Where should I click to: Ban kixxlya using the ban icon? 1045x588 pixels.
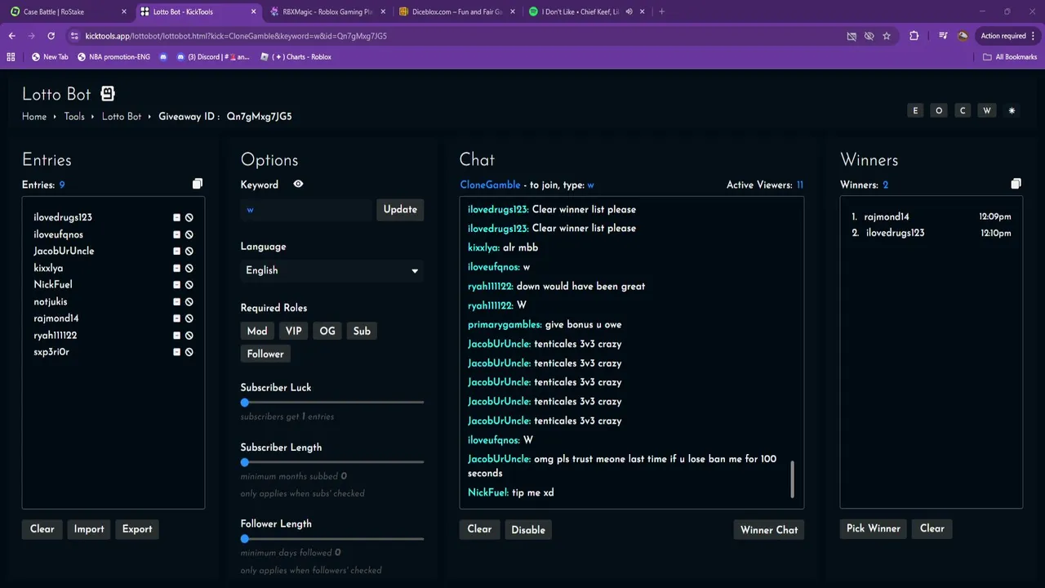click(x=189, y=268)
